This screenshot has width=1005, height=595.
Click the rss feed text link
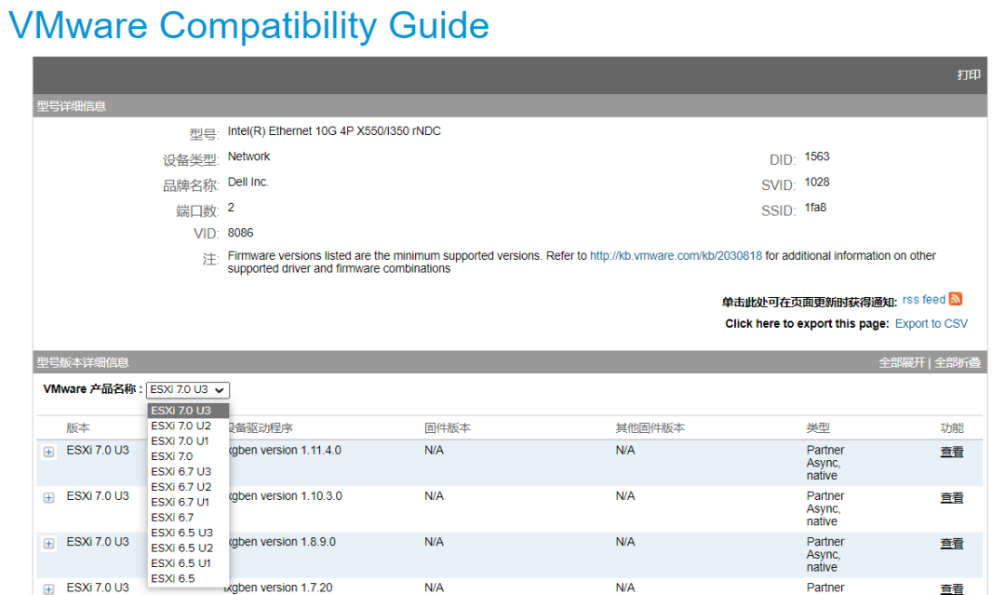924,300
